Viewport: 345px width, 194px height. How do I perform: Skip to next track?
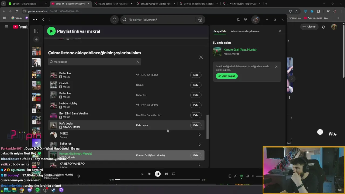(x=166, y=174)
